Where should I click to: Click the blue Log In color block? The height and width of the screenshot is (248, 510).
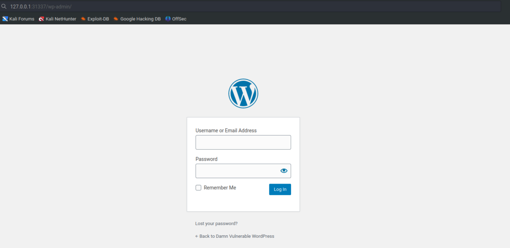(x=280, y=189)
